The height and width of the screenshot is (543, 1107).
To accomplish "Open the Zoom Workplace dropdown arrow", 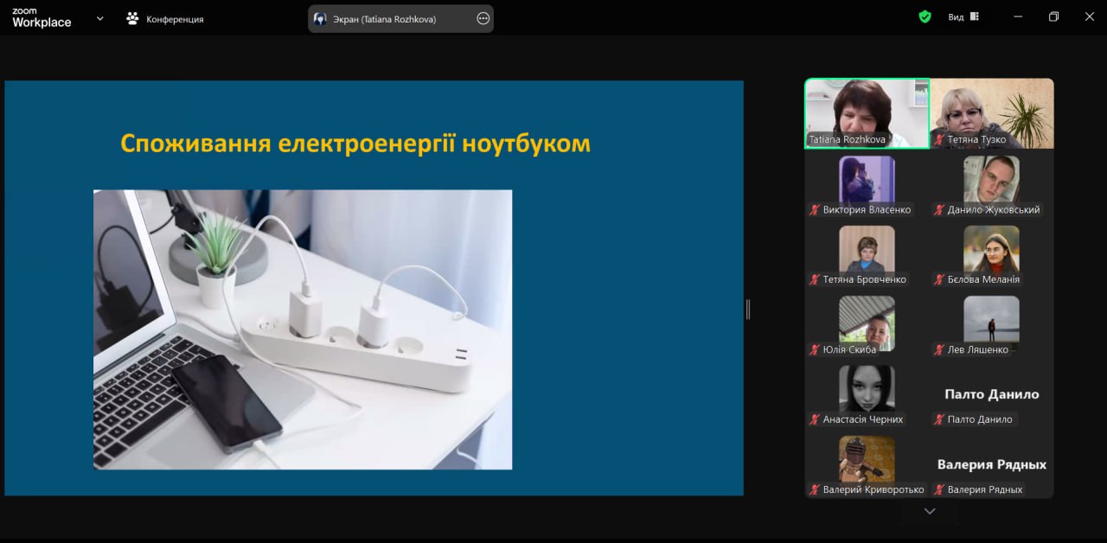I will (99, 17).
